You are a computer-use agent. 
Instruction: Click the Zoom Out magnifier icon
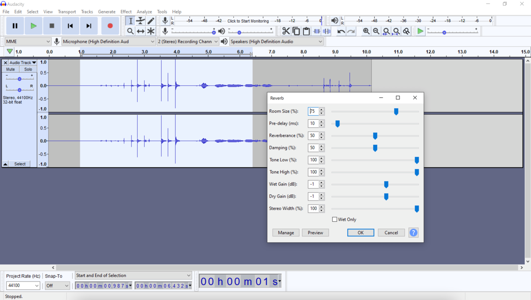[x=377, y=31]
